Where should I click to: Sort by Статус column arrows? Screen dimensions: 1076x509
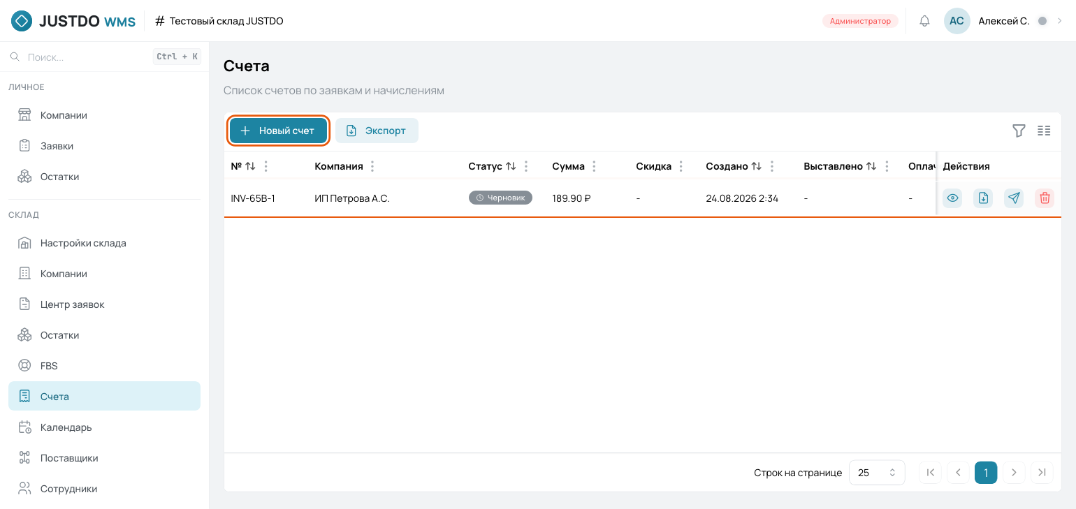coord(511,166)
